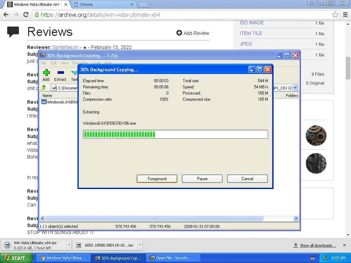
Task: Click the Name column header in 7-Zip
Action: pos(47,96)
